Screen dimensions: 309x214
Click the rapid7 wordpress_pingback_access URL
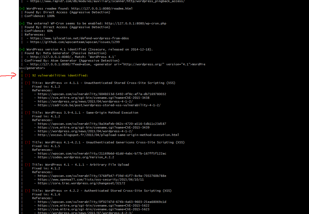click(107, 1)
